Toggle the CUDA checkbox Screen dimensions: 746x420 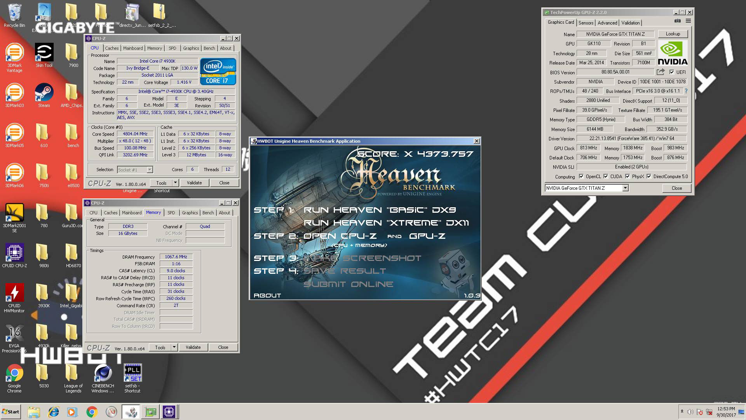[x=606, y=176]
